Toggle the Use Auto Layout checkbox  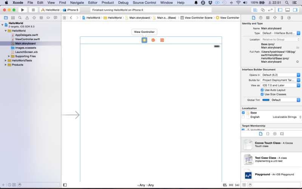(262, 90)
